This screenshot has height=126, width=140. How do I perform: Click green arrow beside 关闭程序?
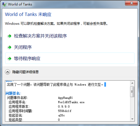coord(10,47)
